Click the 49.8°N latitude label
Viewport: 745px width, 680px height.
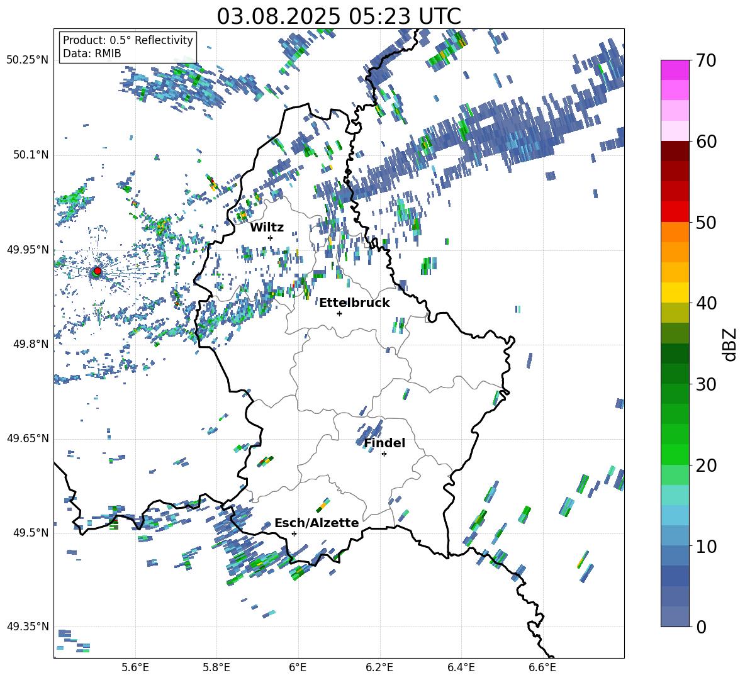tap(30, 344)
